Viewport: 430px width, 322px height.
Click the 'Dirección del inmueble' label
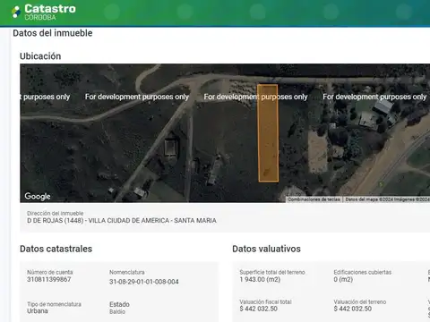pos(56,213)
